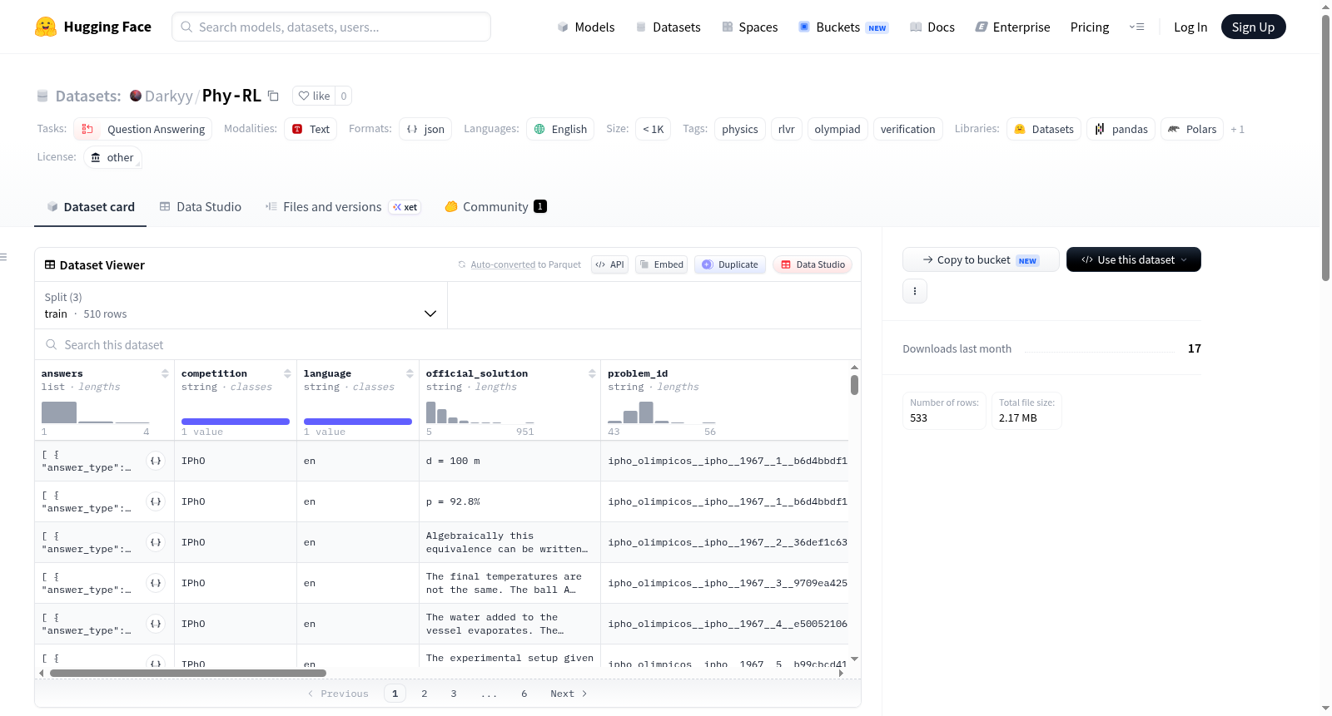Open the pandas library tag
Screen dimensions: 1332x716
[x=1121, y=129]
